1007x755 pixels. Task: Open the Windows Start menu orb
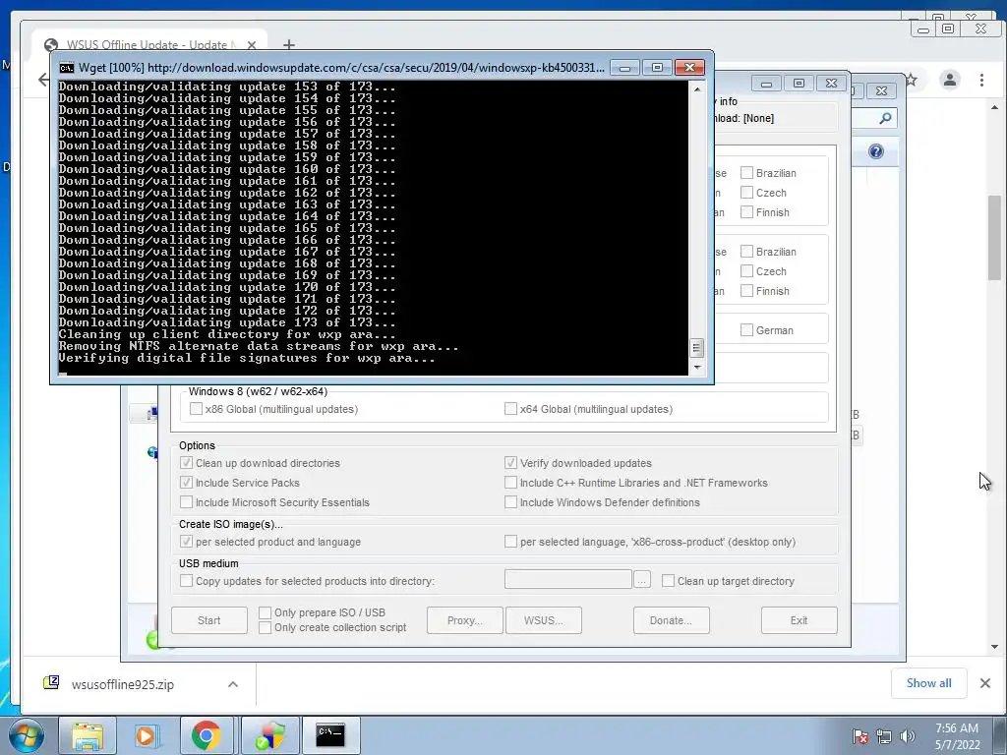(26, 735)
